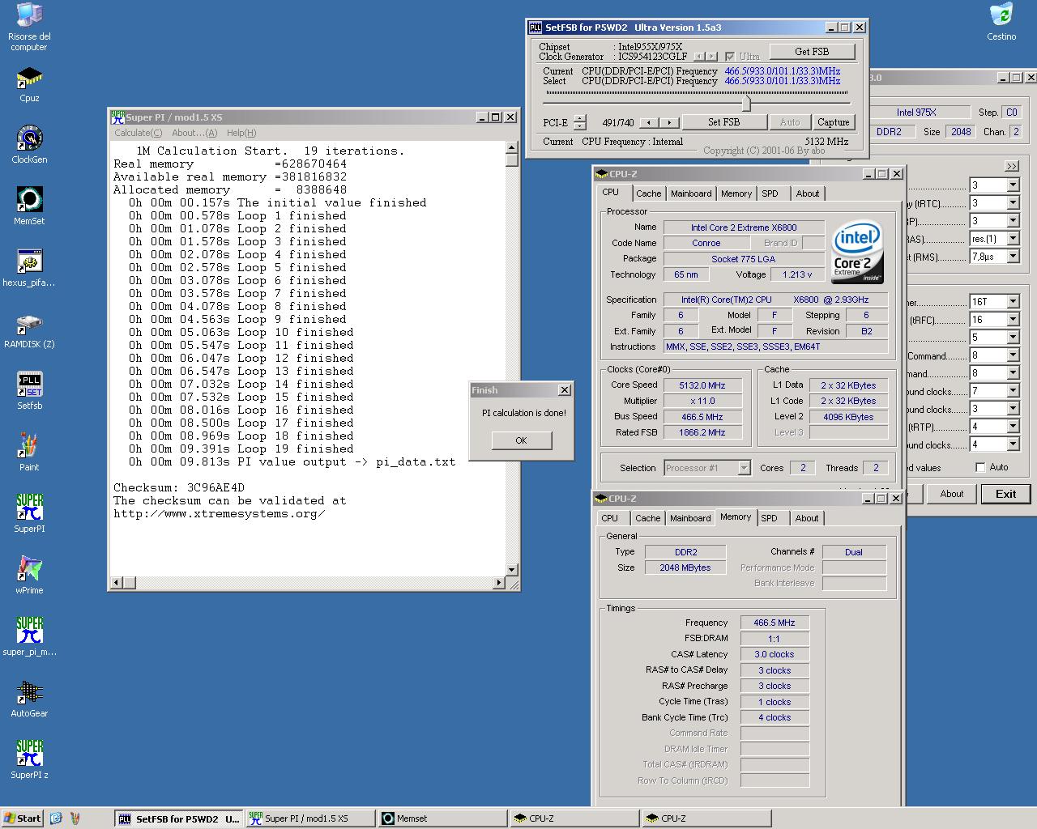Launch Setfsb desktop shortcut
Image resolution: width=1037 pixels, height=829 pixels.
pyautogui.click(x=29, y=391)
